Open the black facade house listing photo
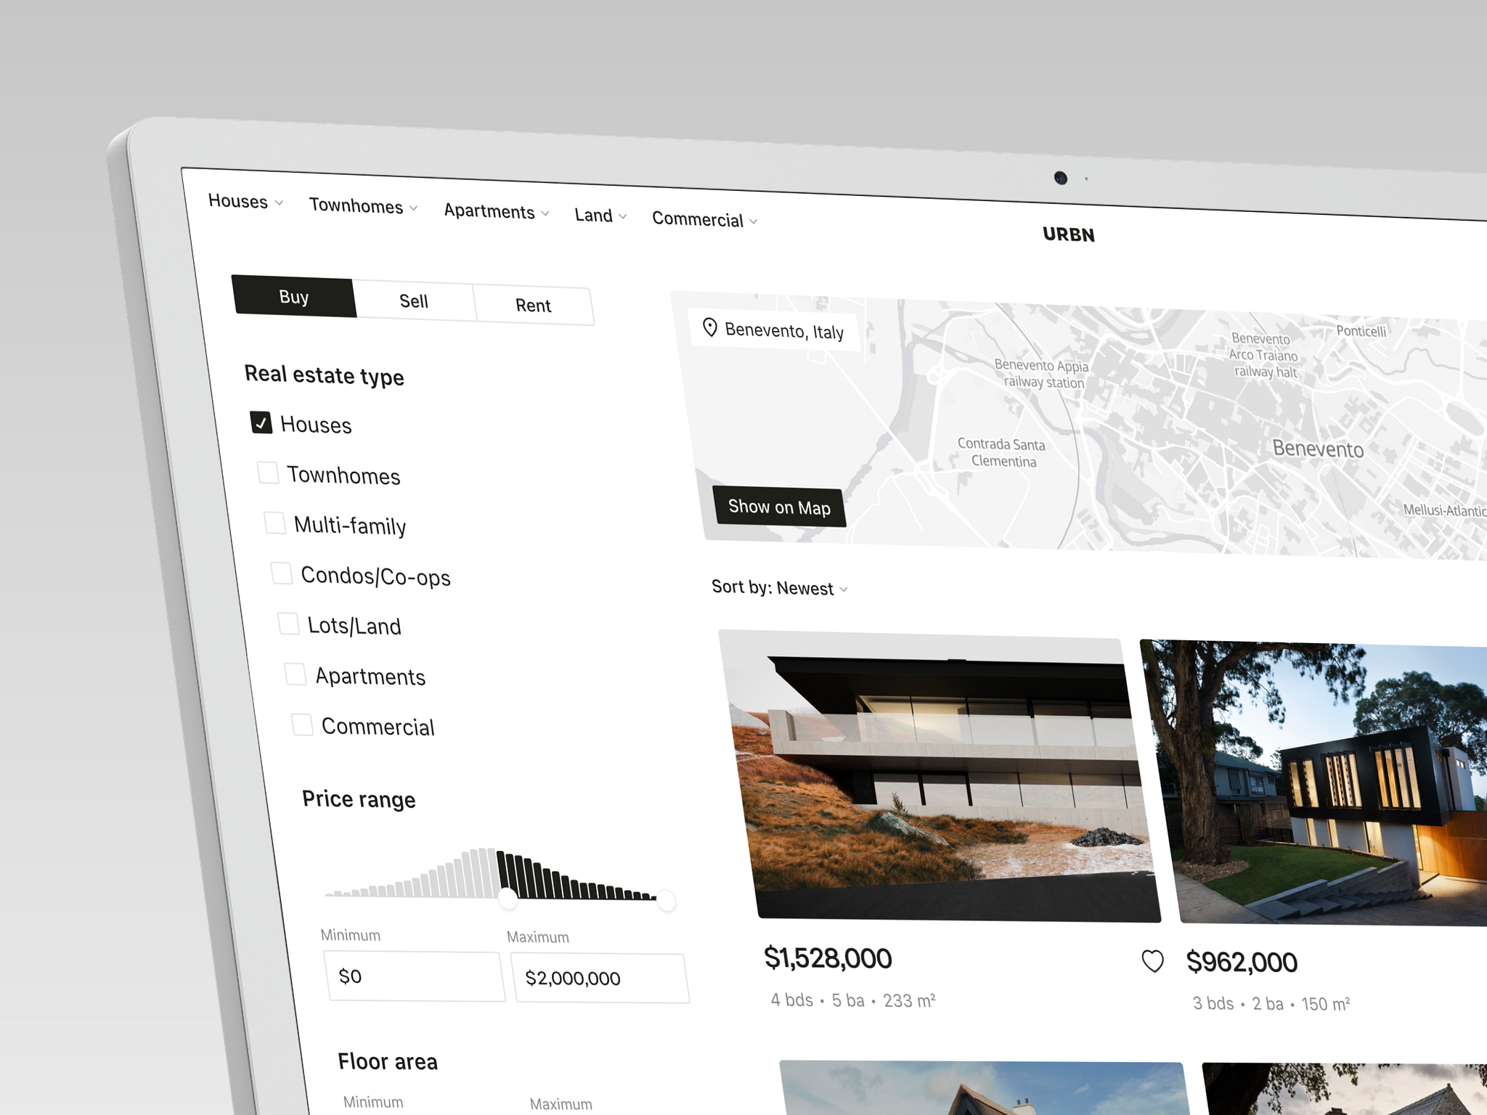The width and height of the screenshot is (1487, 1115). [1314, 783]
